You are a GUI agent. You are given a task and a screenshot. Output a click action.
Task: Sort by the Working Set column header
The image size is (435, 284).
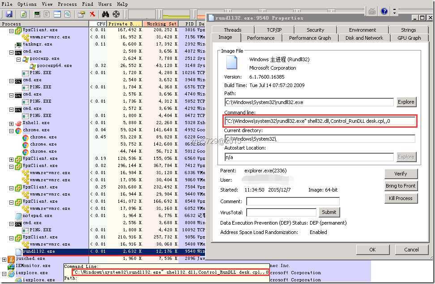(161, 24)
